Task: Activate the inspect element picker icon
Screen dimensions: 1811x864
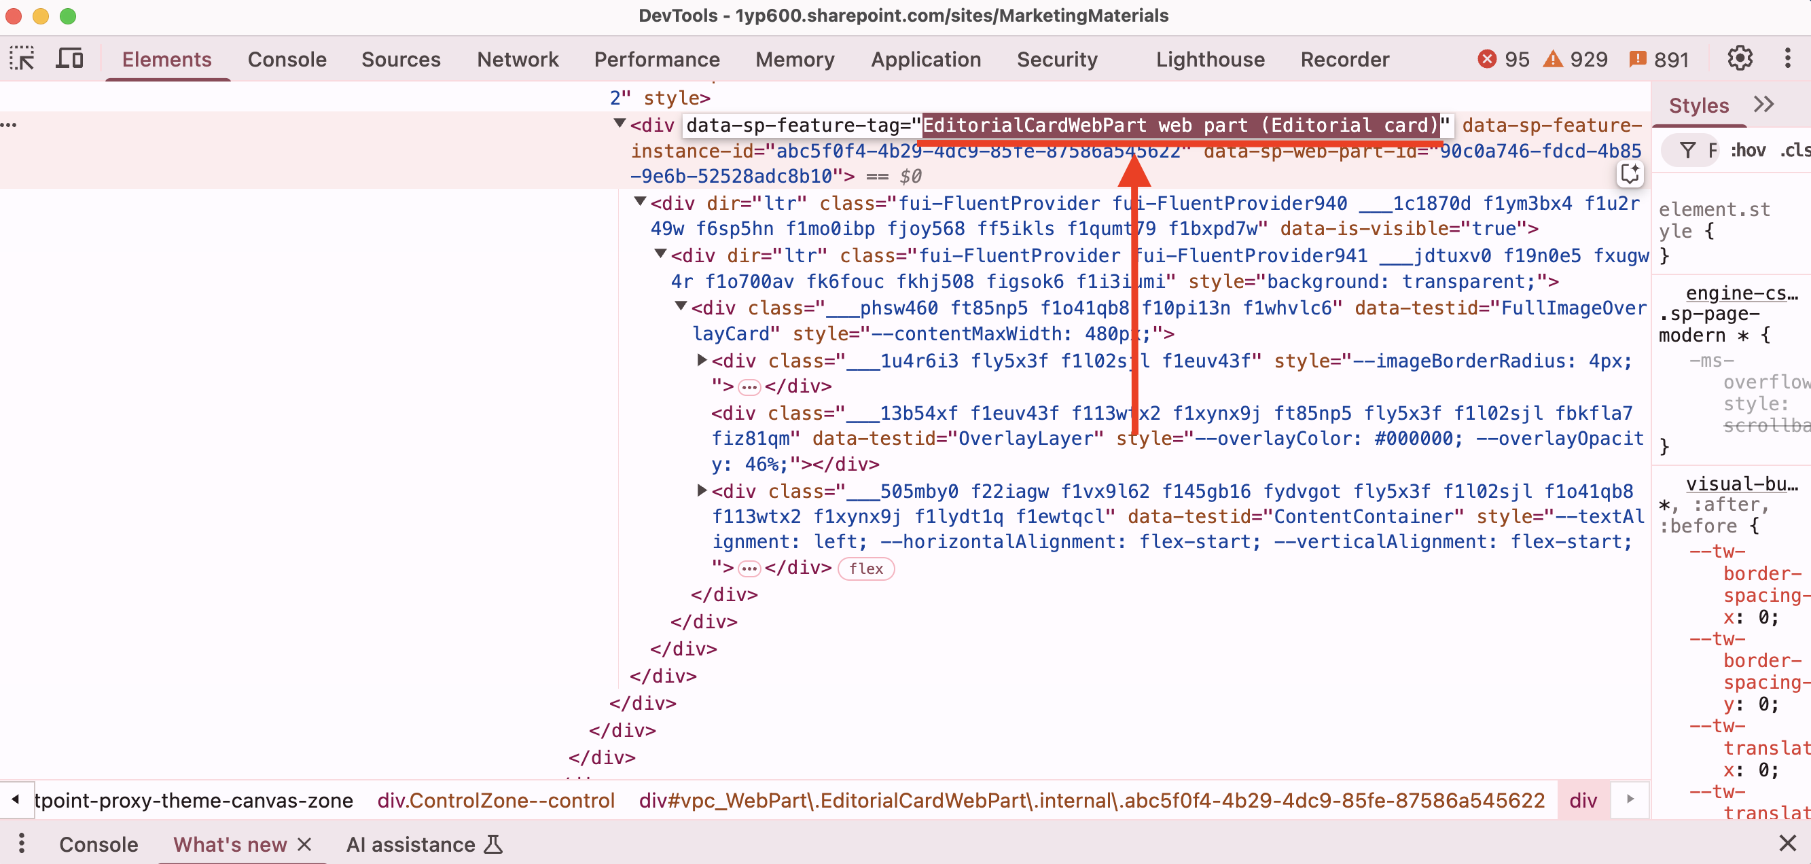Action: [22, 59]
